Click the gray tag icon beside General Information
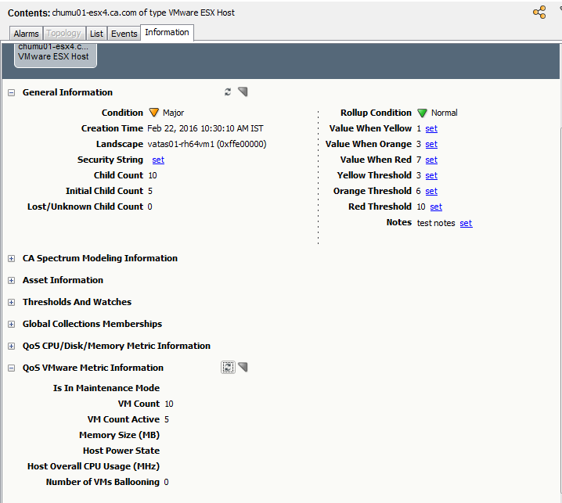This screenshot has width=562, height=503. (243, 92)
